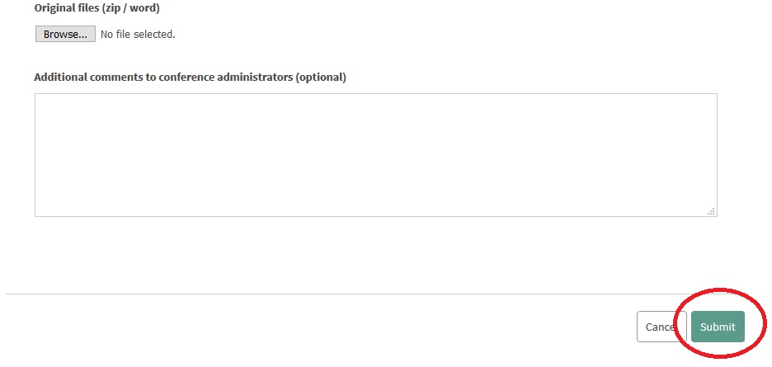The width and height of the screenshot is (772, 367).
Task: Click text beside the Browse button
Action: click(x=138, y=35)
